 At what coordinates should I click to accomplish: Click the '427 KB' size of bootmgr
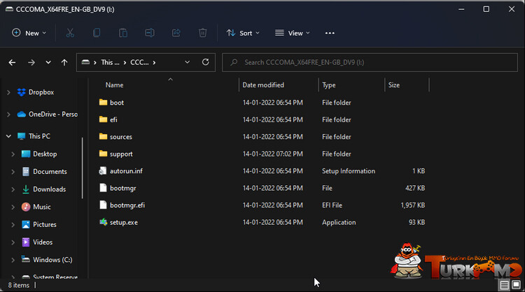pyautogui.click(x=415, y=188)
